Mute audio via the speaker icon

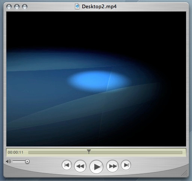tap(8, 162)
